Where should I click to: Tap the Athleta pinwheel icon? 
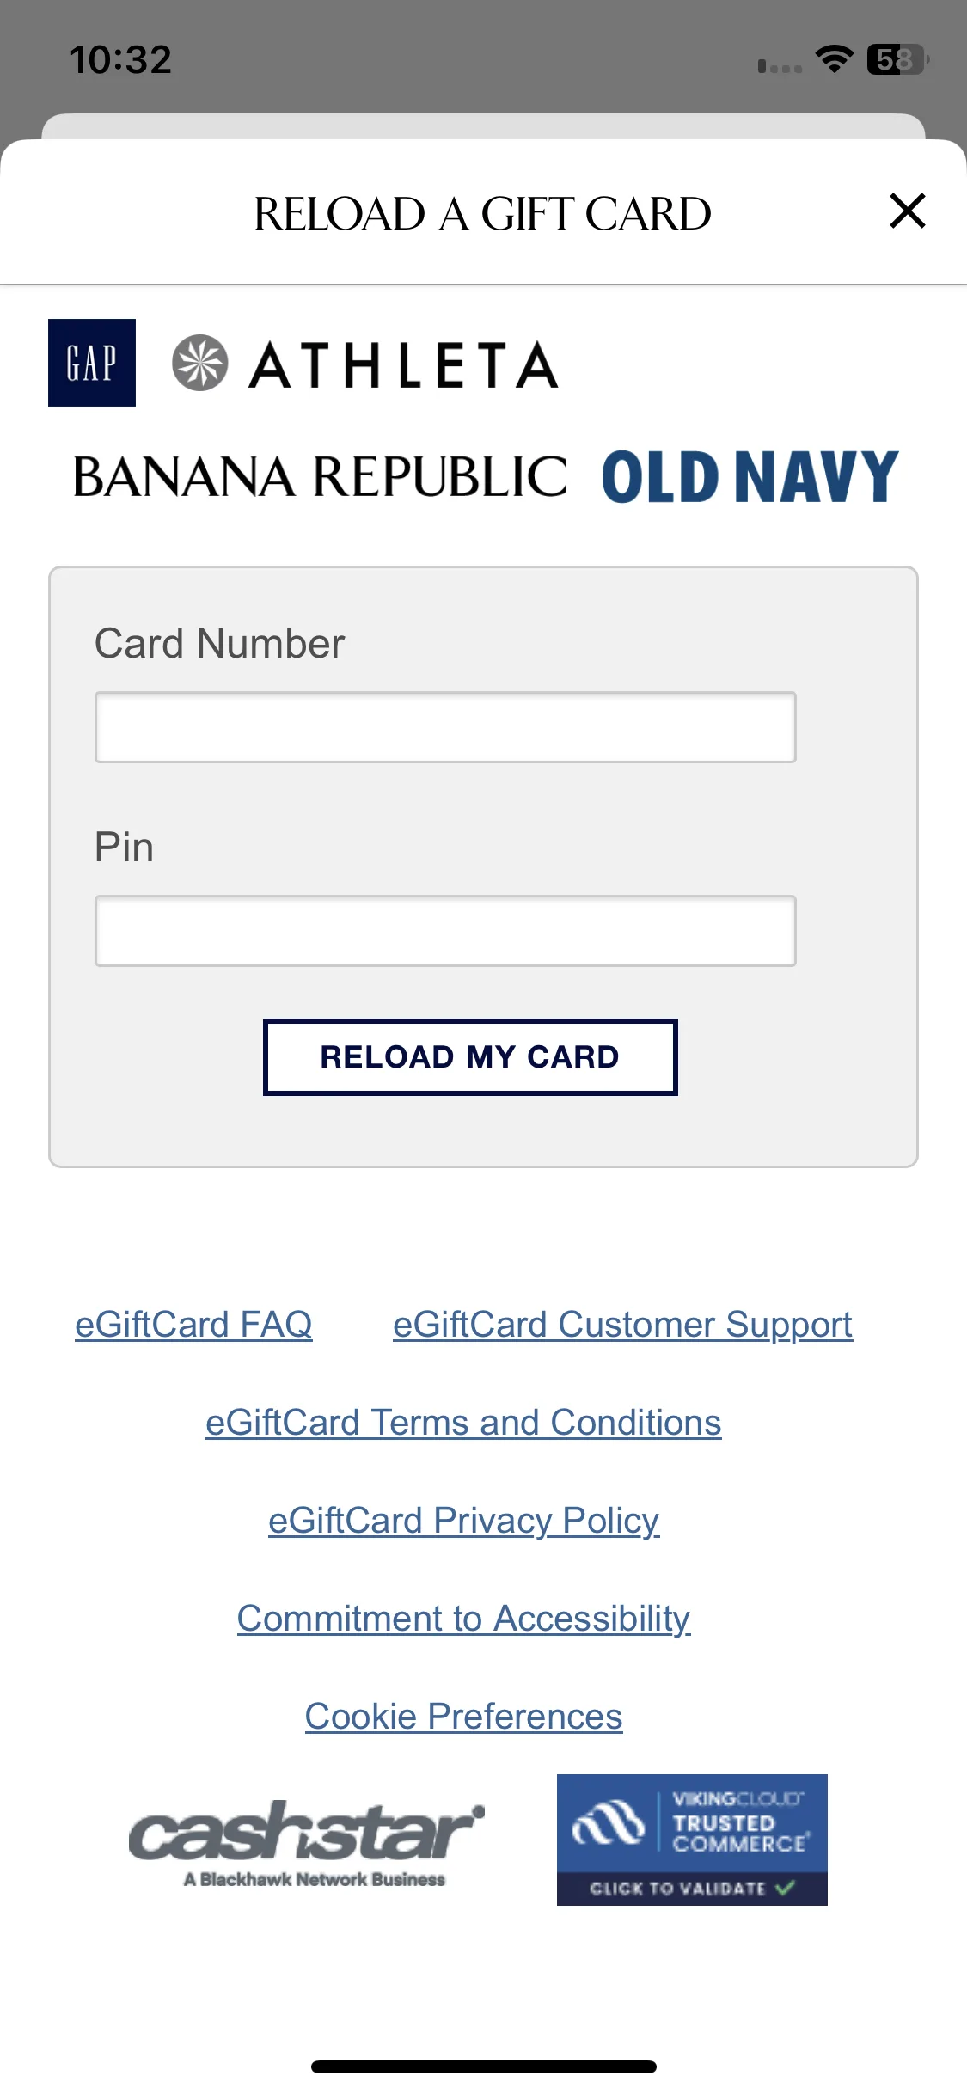[x=199, y=363]
